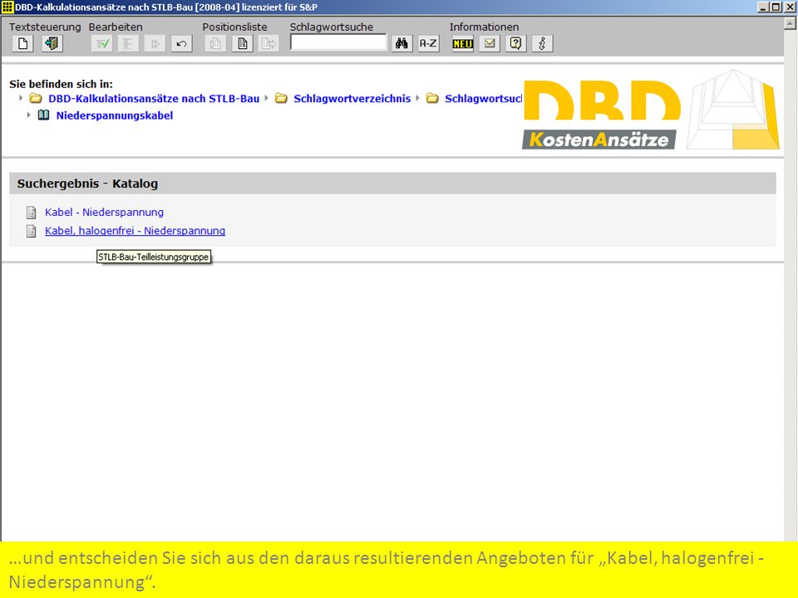Click folder icon before 'DBD-Kalkulationsansätze nach STLB-Bau'

point(36,98)
